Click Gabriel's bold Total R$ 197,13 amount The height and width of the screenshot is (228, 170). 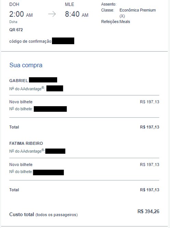(x=149, y=127)
